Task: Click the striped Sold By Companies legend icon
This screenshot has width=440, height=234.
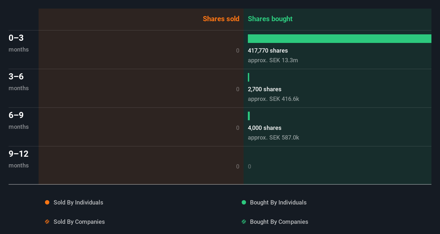Action: (47, 222)
